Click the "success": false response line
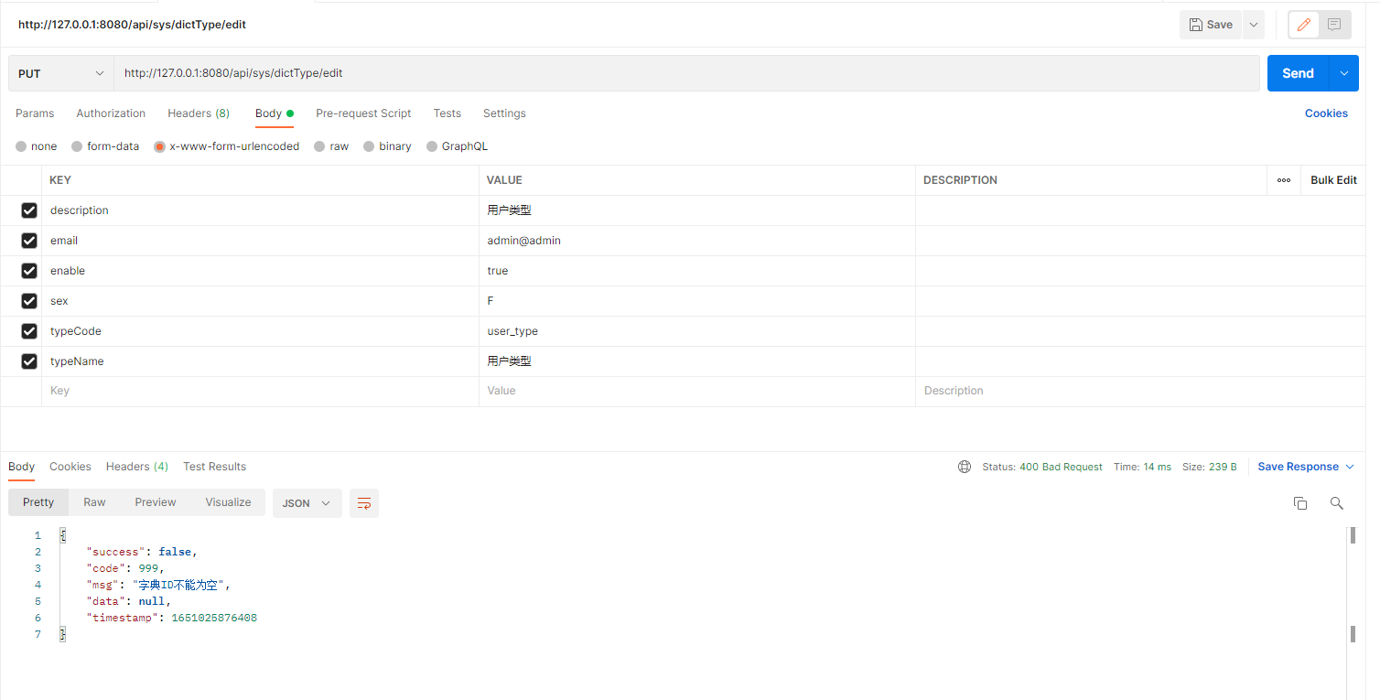 [142, 552]
